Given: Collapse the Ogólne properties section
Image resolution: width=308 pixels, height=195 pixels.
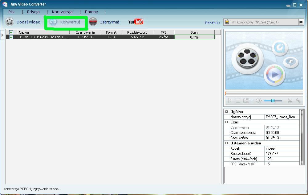Looking at the screenshot, I should point(226,112).
